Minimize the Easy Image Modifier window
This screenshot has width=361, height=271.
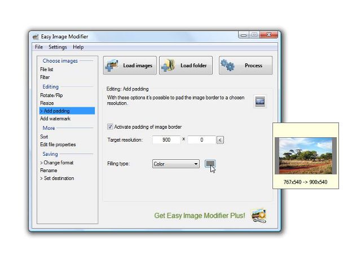244,35
